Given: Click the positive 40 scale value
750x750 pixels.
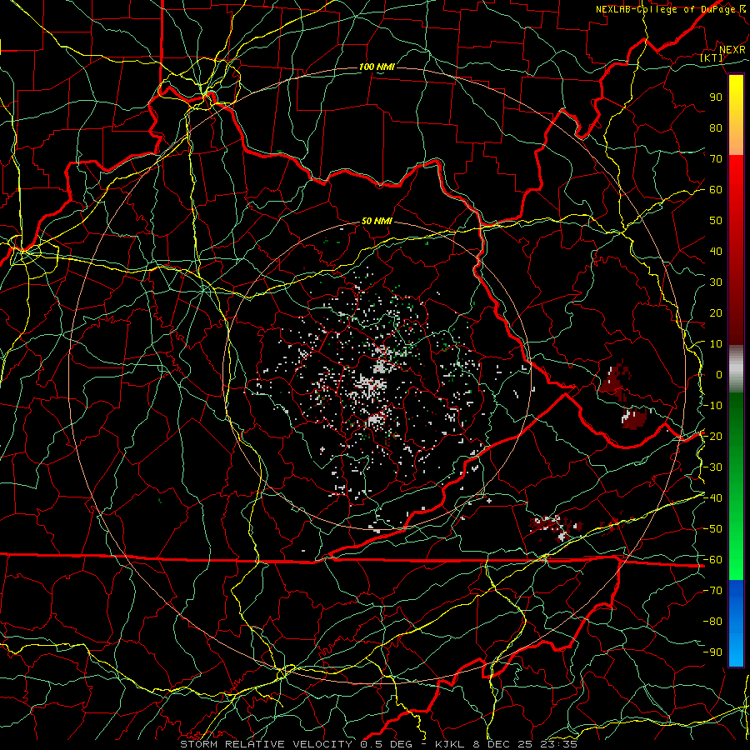Looking at the screenshot, I should coord(716,251).
